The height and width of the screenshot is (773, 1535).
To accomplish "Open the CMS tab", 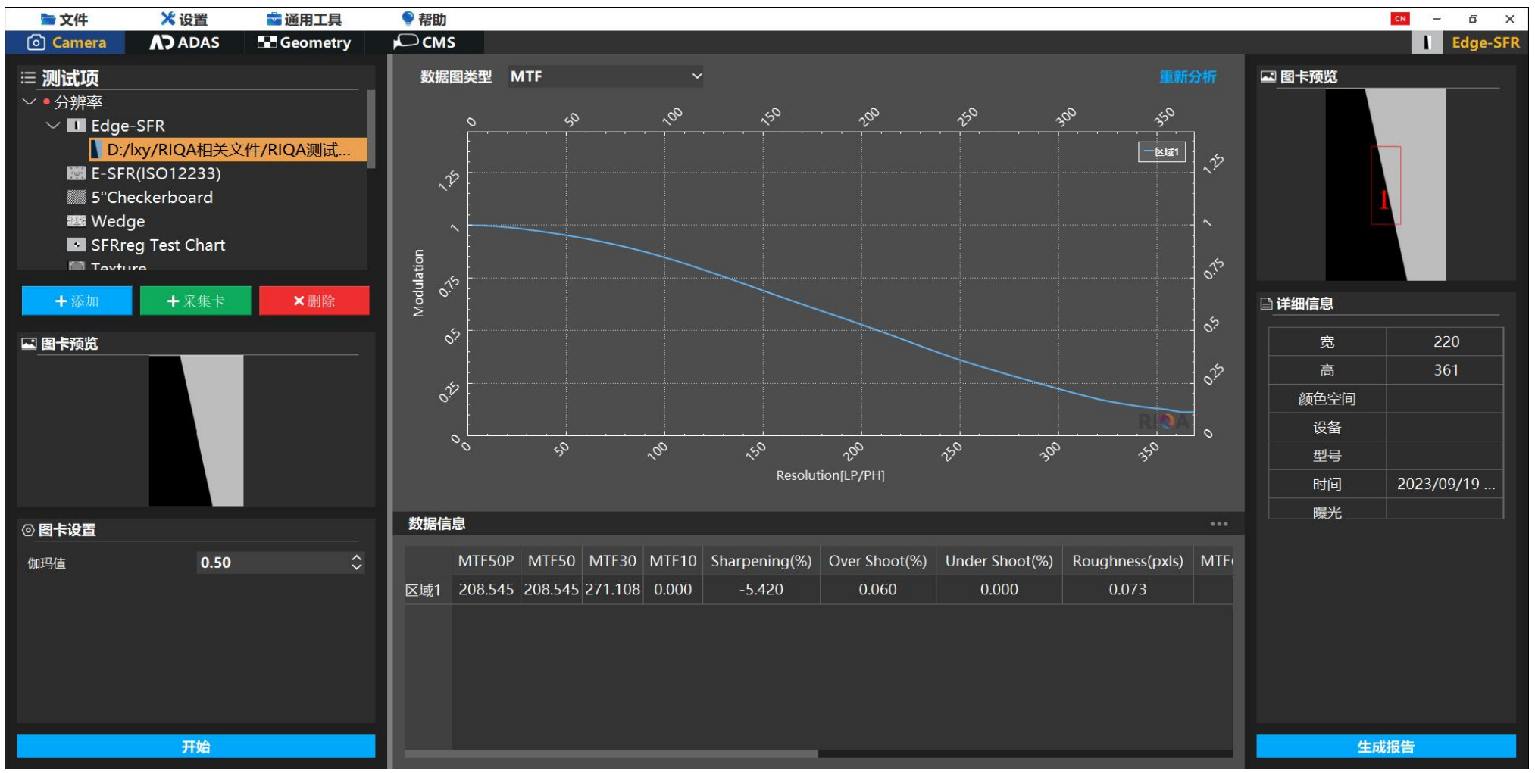I will pos(425,42).
